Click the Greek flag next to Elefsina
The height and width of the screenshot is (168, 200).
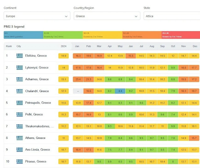click(20, 56)
